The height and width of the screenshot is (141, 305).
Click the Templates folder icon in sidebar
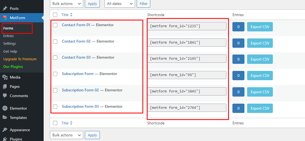[x=5, y=118]
